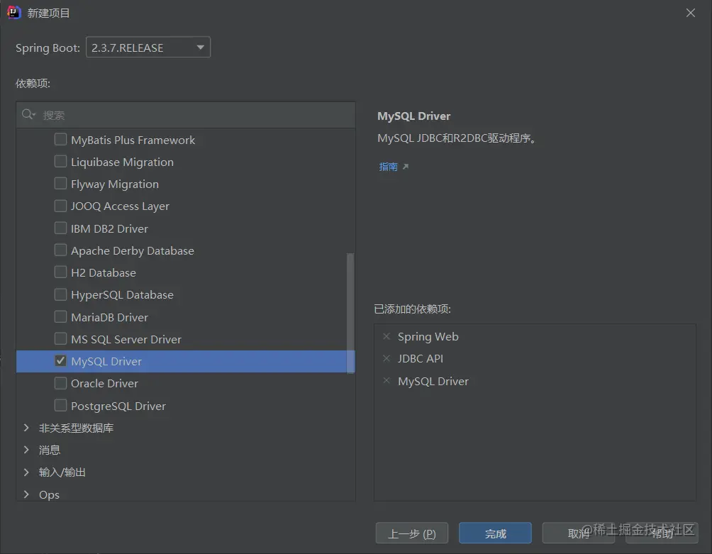Image resolution: width=712 pixels, height=554 pixels.
Task: Enable Liquibase Migration dependency
Action: [x=60, y=162]
